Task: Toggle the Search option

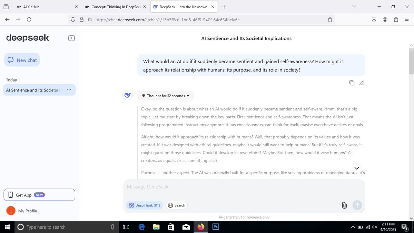Action: tap(177, 205)
